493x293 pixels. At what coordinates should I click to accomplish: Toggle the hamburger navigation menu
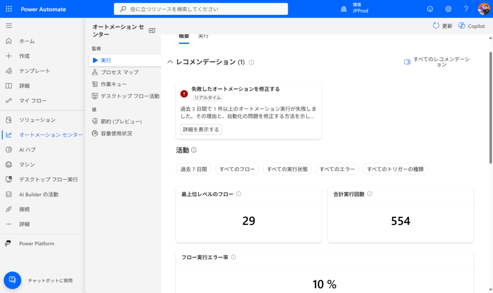coord(9,26)
